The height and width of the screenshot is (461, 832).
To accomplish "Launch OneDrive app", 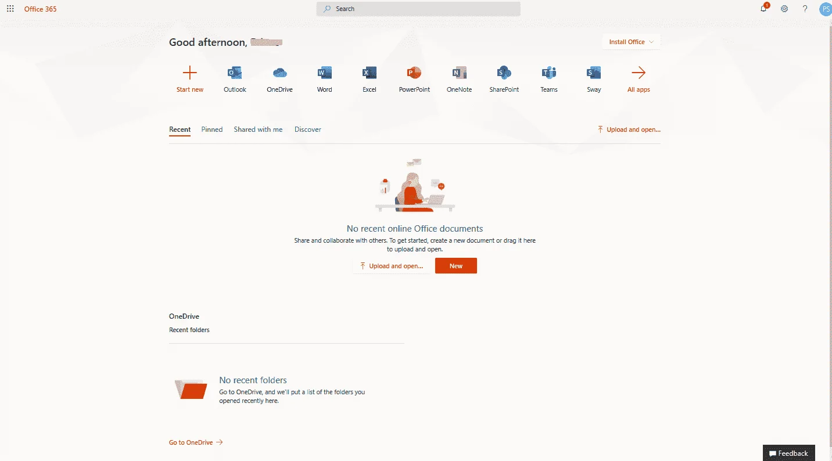I will coord(279,78).
